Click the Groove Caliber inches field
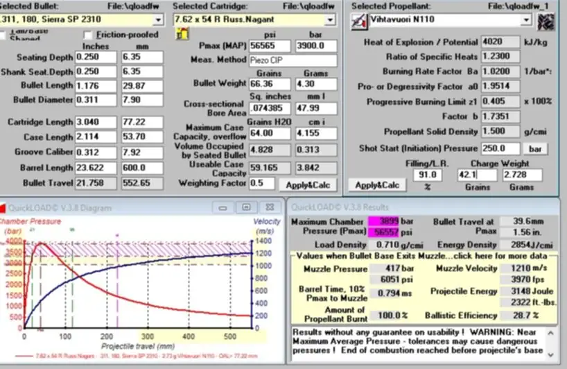 point(96,153)
